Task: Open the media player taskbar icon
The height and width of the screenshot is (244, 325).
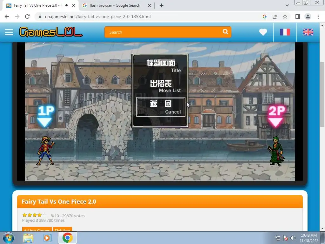Action: (47, 238)
